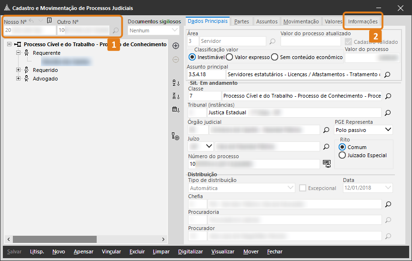The height and width of the screenshot is (261, 412).
Task: Select Sem conteúdo econômico classification
Action: tap(275, 57)
